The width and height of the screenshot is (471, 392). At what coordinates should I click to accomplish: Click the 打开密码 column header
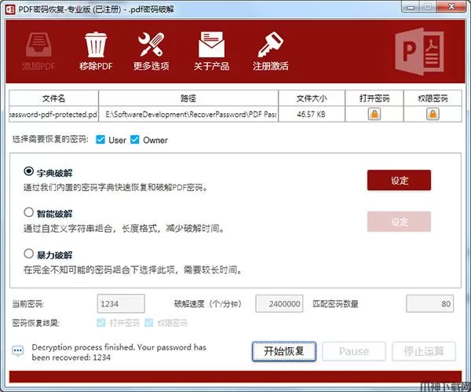click(374, 98)
